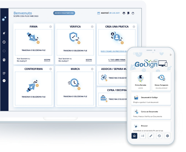Open the list icon in sidebar
This screenshot has height=152, width=186.
(4, 73)
